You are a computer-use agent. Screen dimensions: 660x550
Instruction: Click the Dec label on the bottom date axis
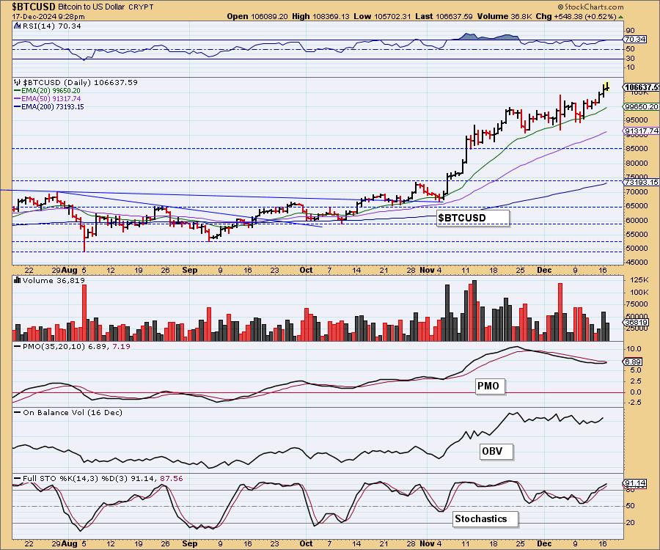coord(544,543)
